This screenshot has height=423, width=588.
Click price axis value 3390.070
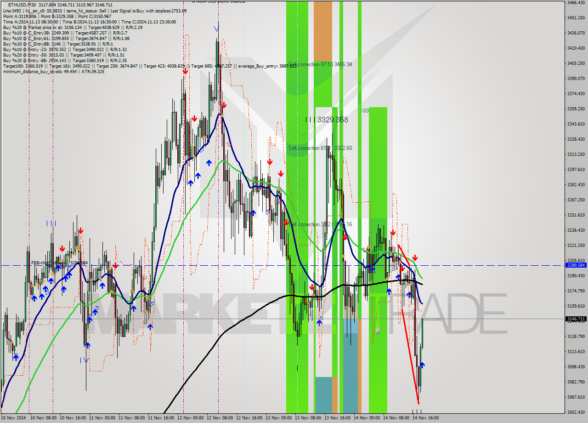[x=576, y=78]
